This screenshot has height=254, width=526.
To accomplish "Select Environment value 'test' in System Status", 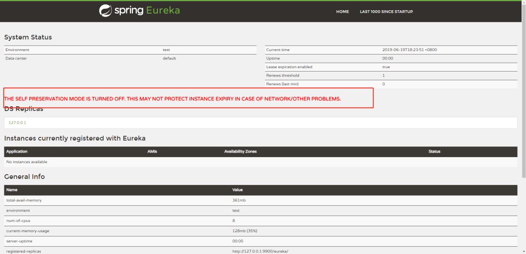I will click(166, 50).
